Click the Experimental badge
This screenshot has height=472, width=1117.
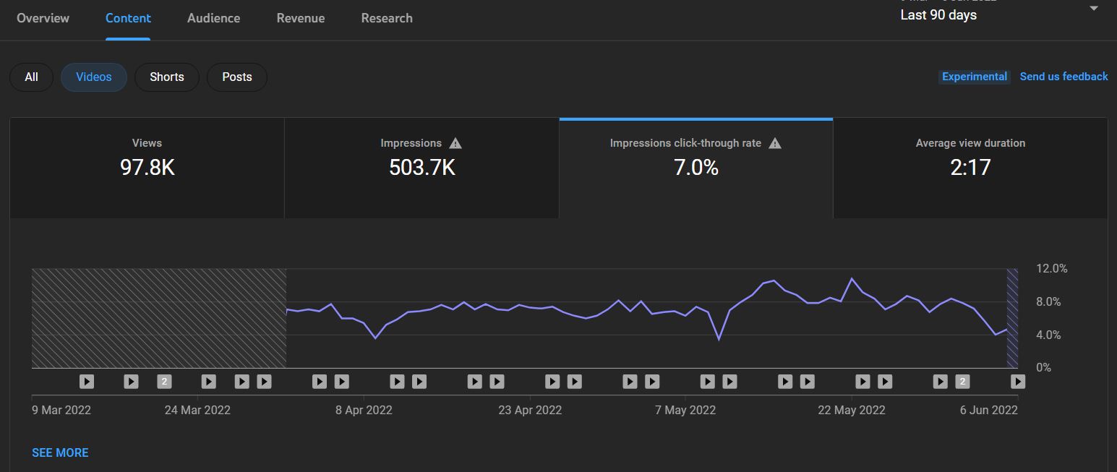pos(975,77)
